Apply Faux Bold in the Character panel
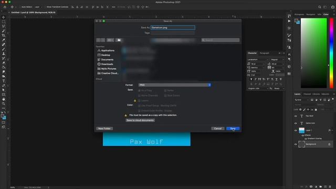 pos(251,79)
